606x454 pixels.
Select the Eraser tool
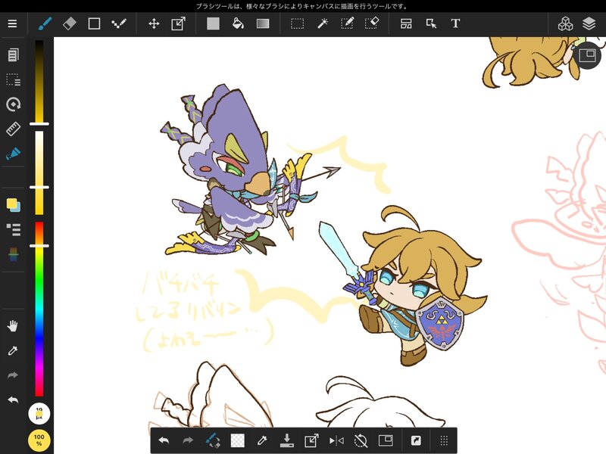click(70, 23)
